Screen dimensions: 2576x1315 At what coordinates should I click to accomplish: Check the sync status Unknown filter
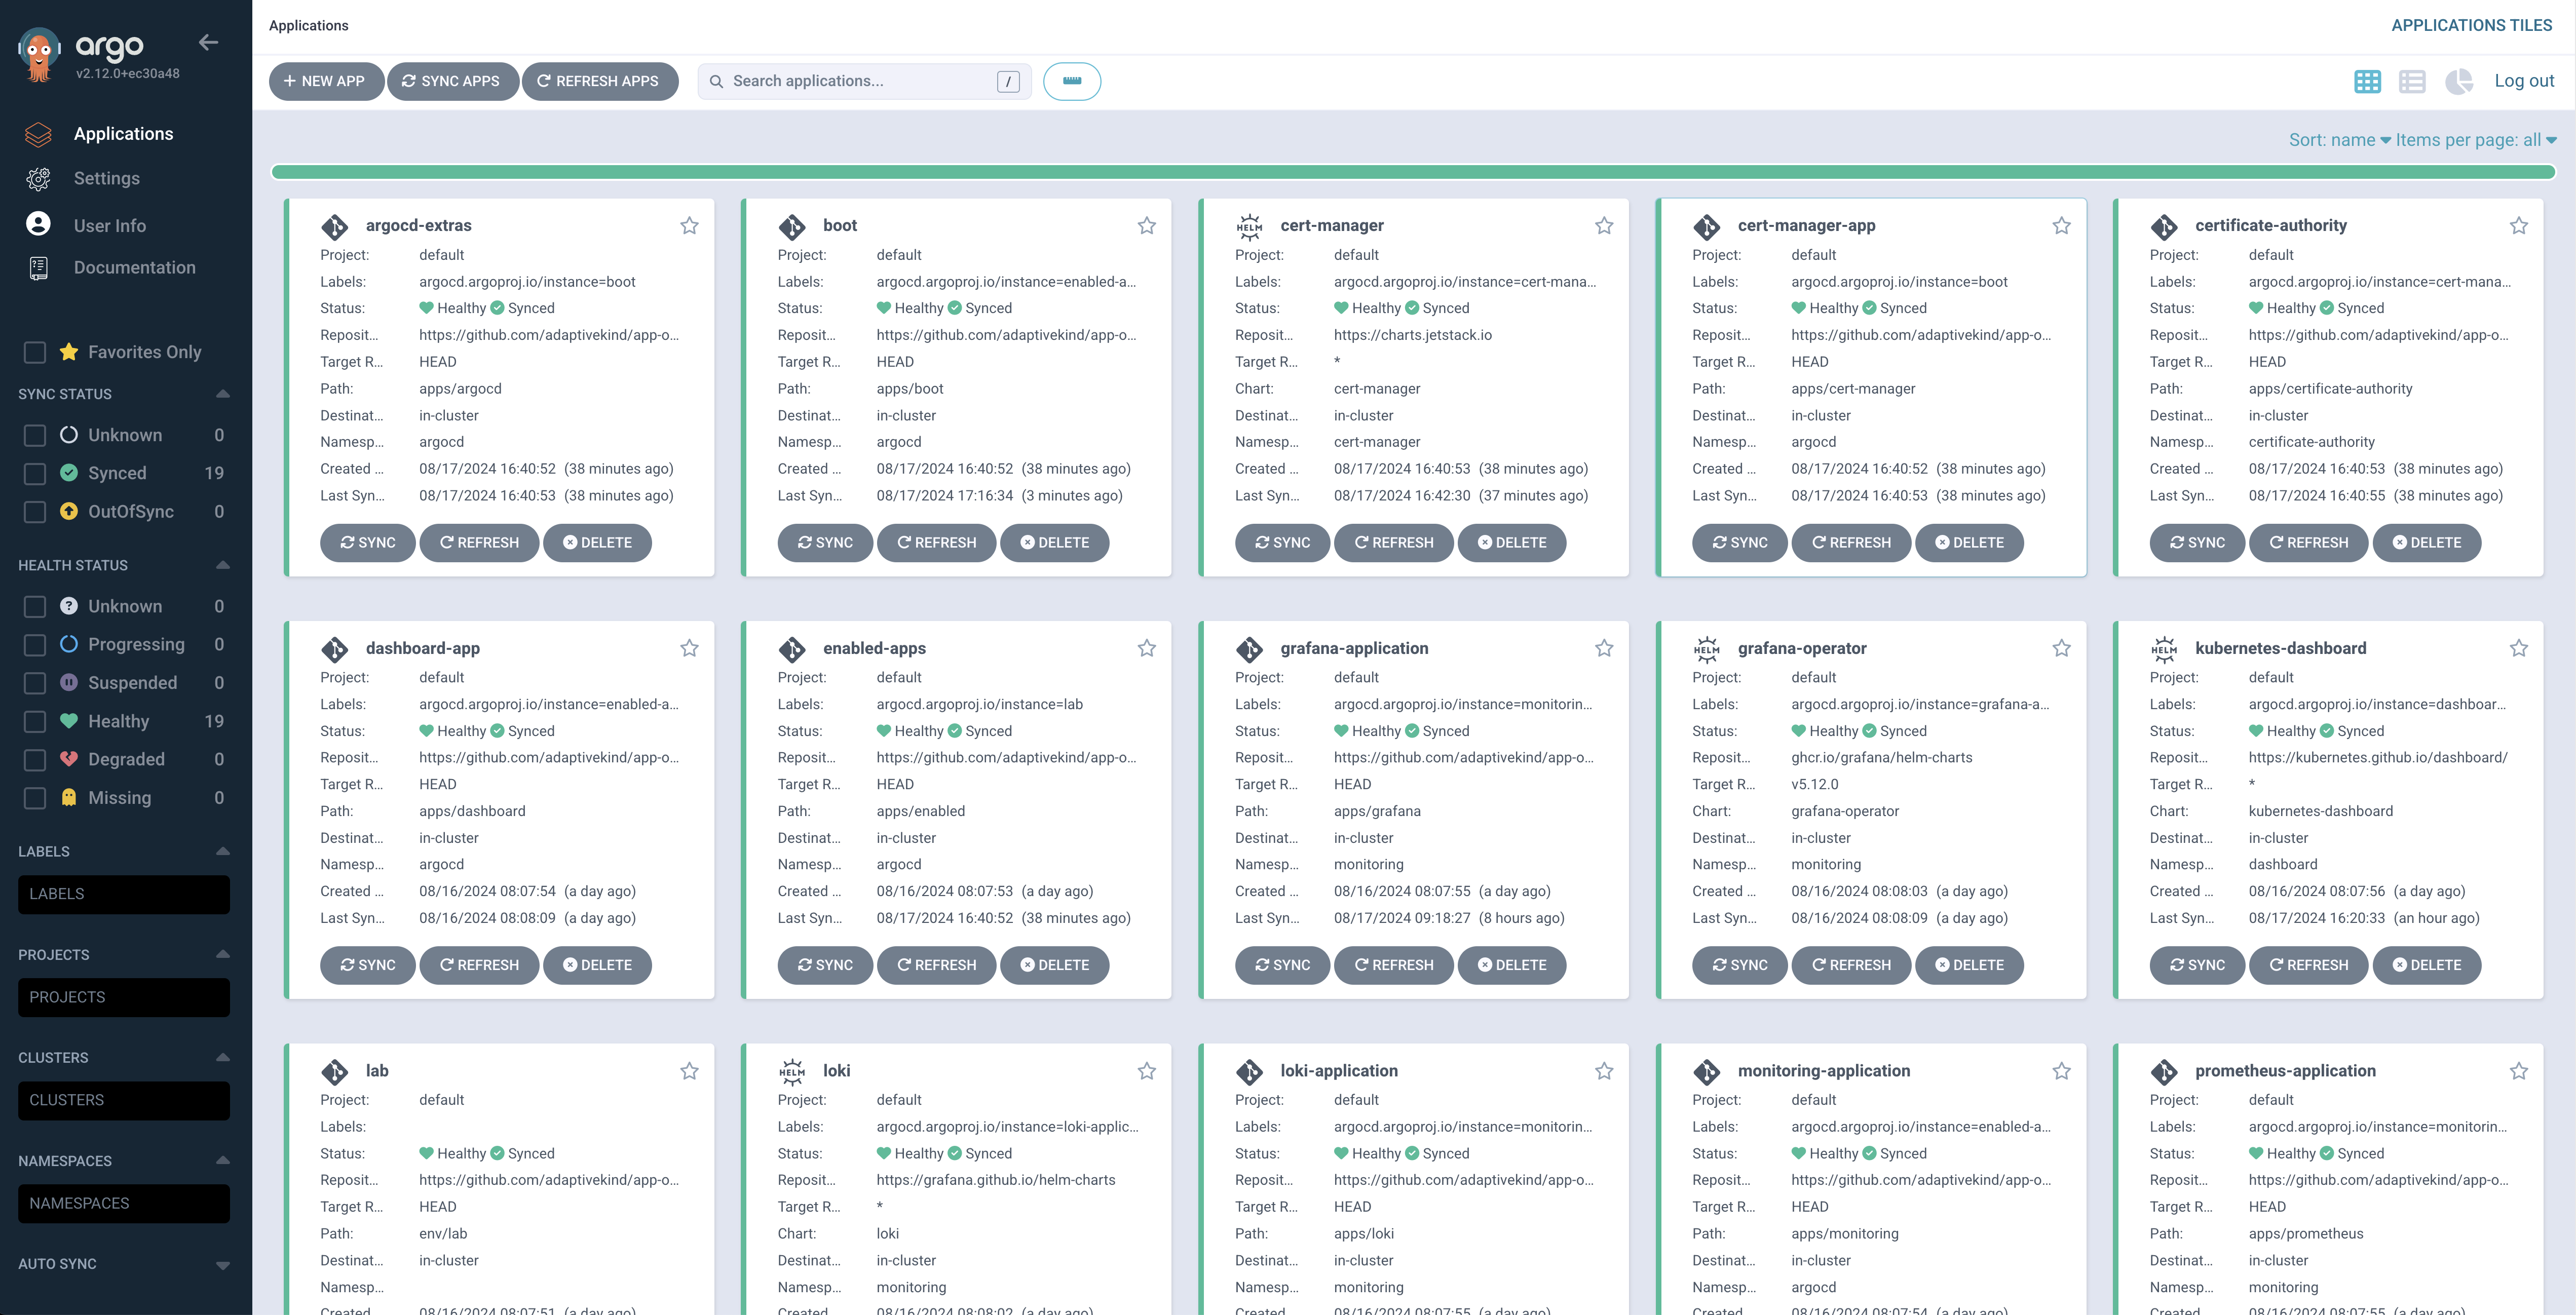point(35,435)
